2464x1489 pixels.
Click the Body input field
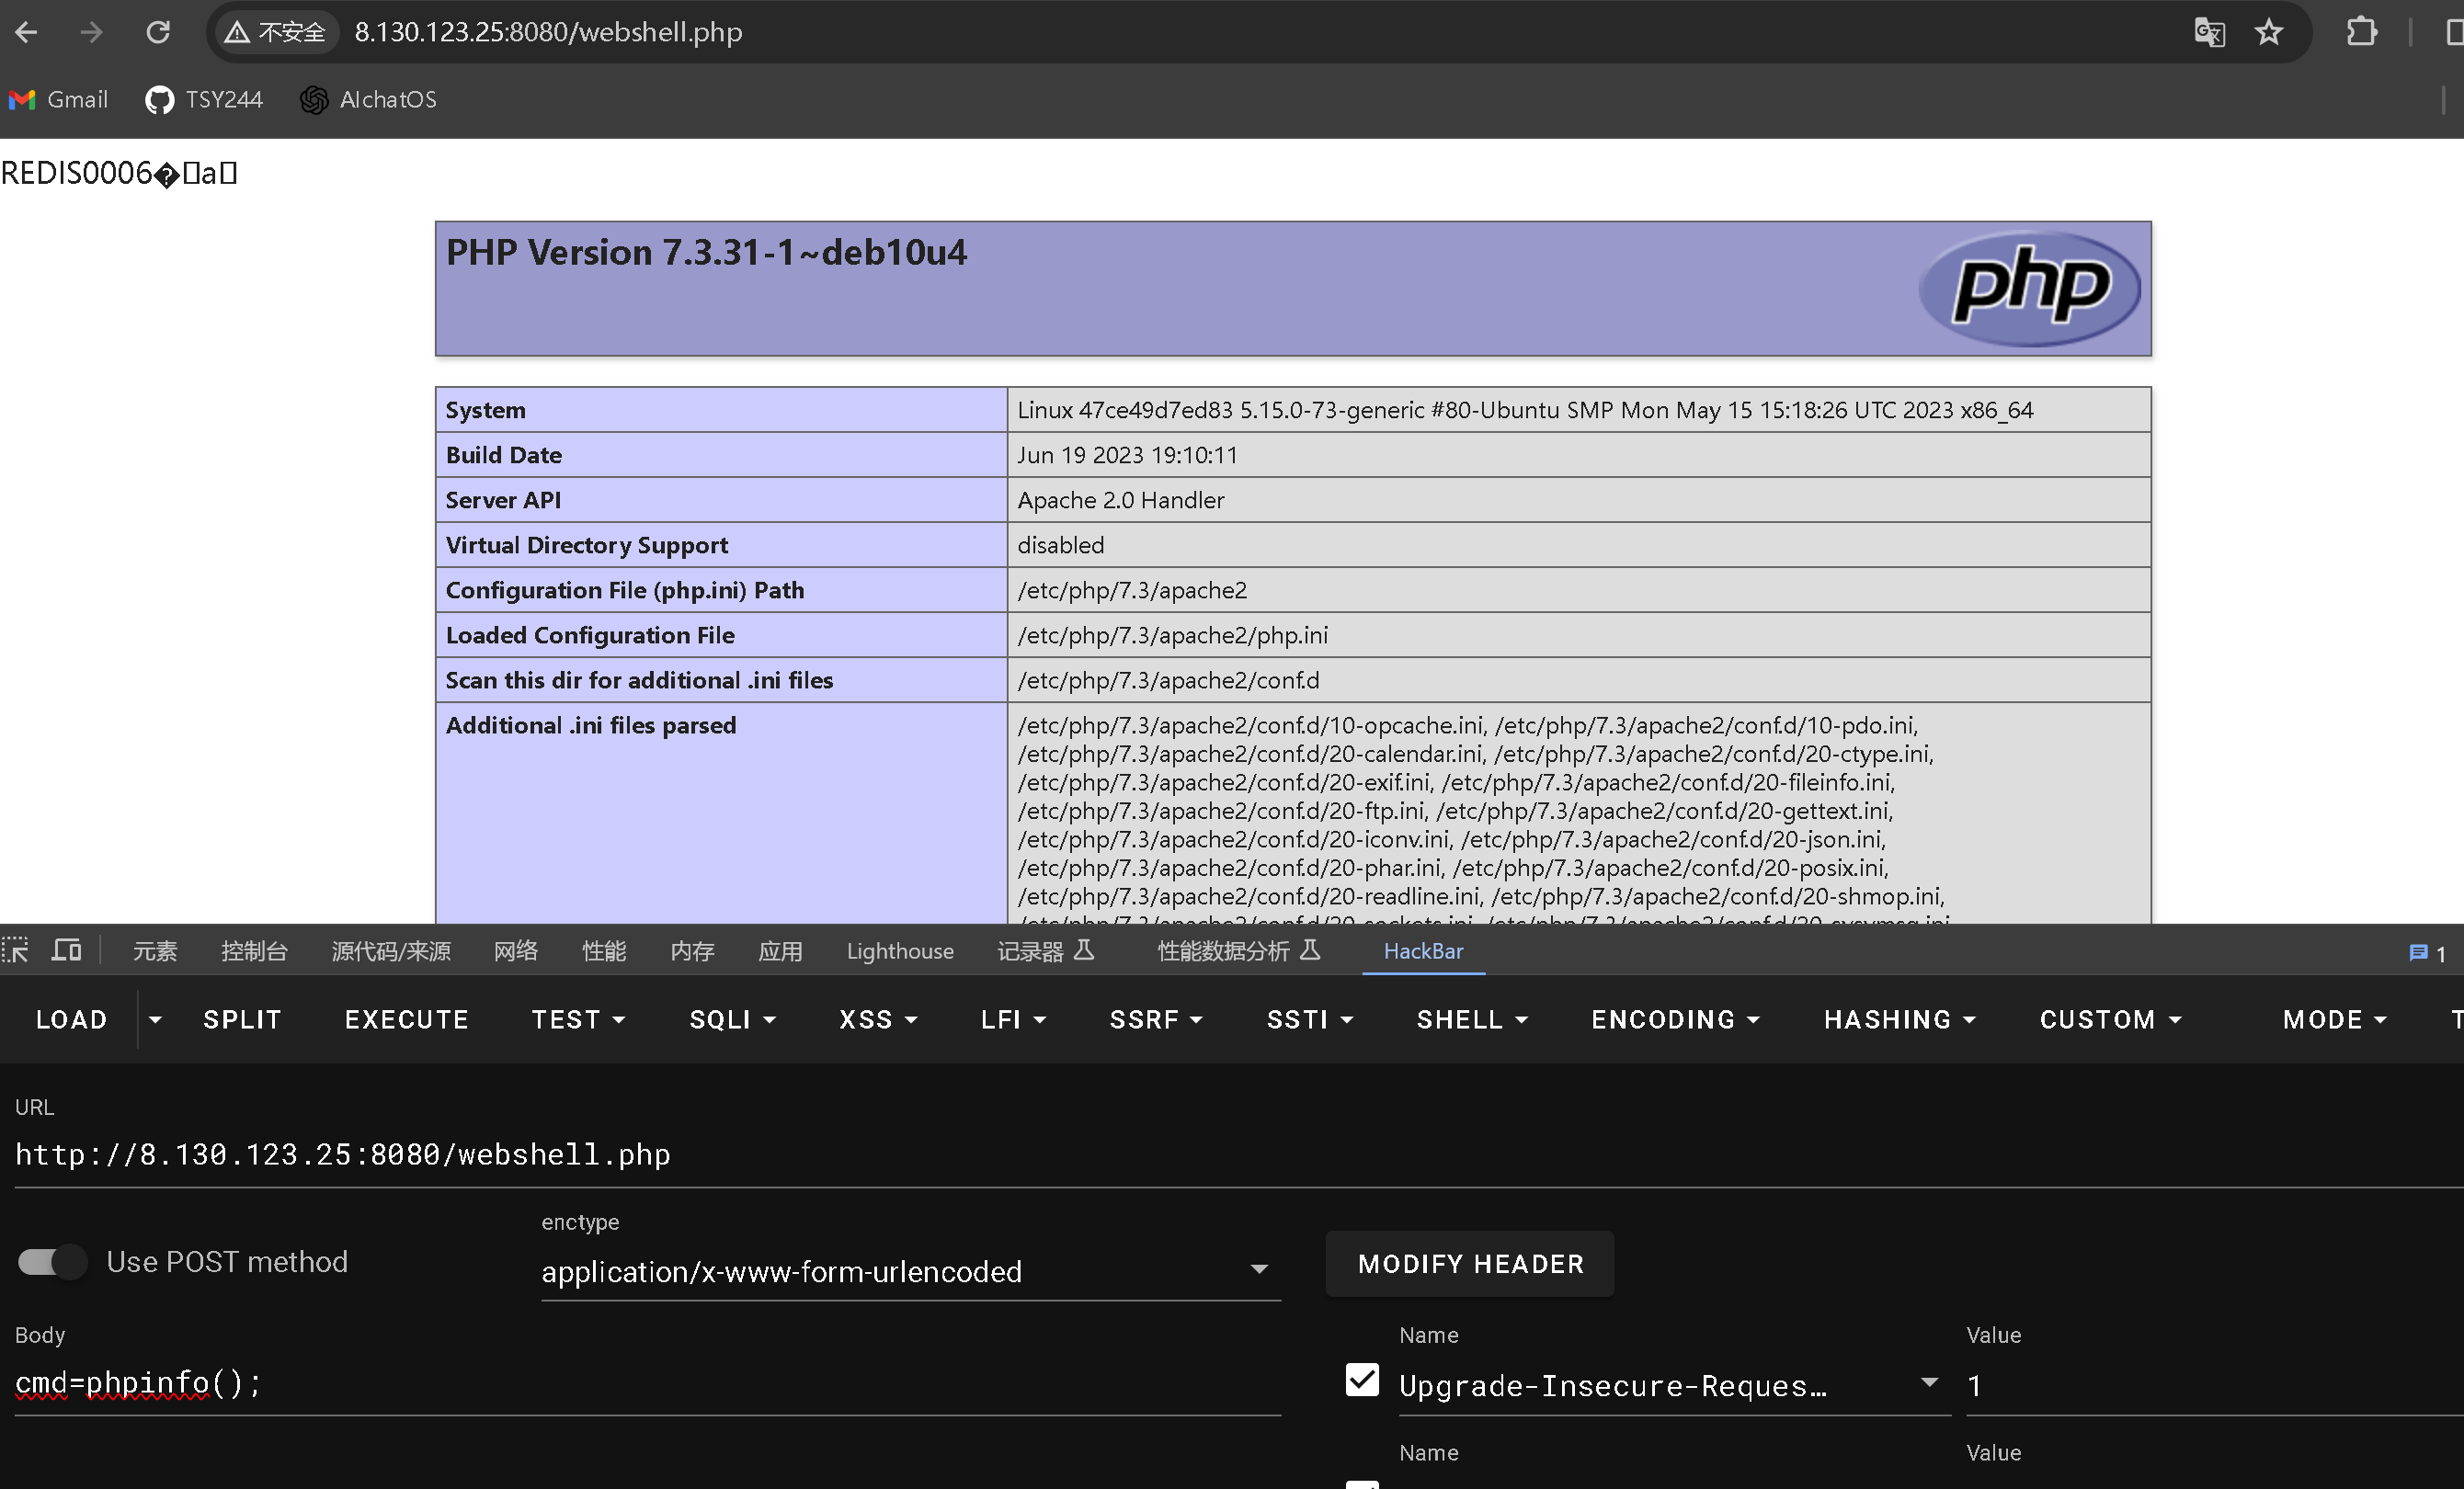tap(640, 1384)
